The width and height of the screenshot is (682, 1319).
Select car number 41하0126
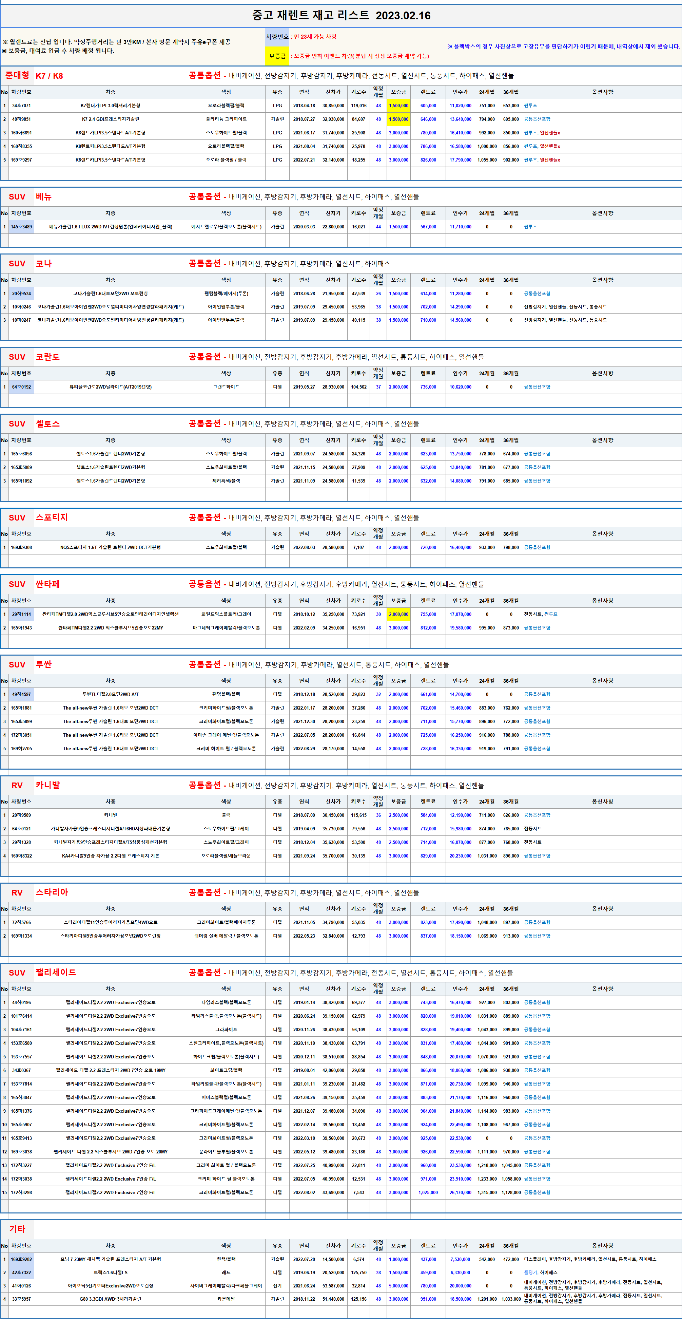coord(21,1286)
